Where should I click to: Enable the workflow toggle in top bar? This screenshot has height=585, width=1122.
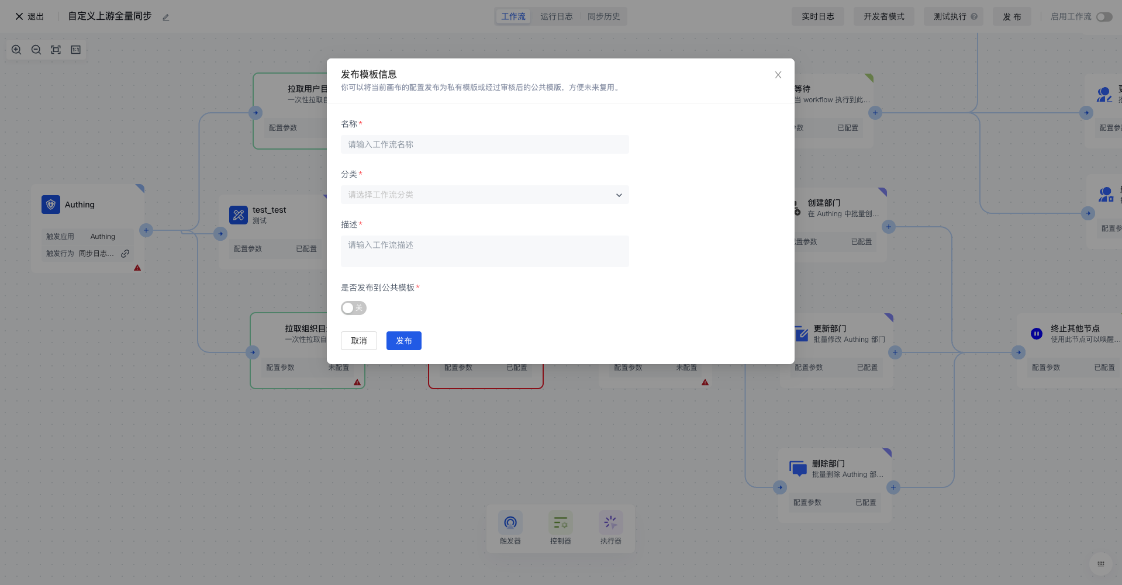(x=1104, y=17)
